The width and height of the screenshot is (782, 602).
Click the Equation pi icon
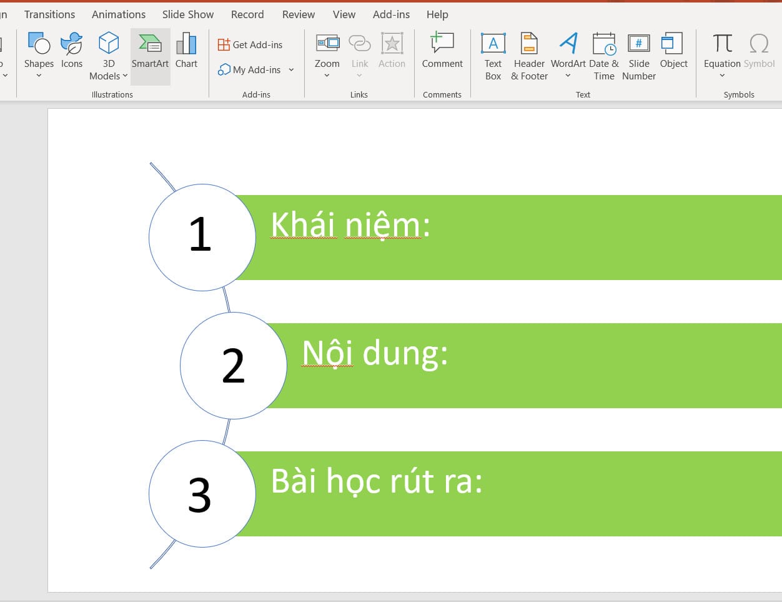[723, 43]
